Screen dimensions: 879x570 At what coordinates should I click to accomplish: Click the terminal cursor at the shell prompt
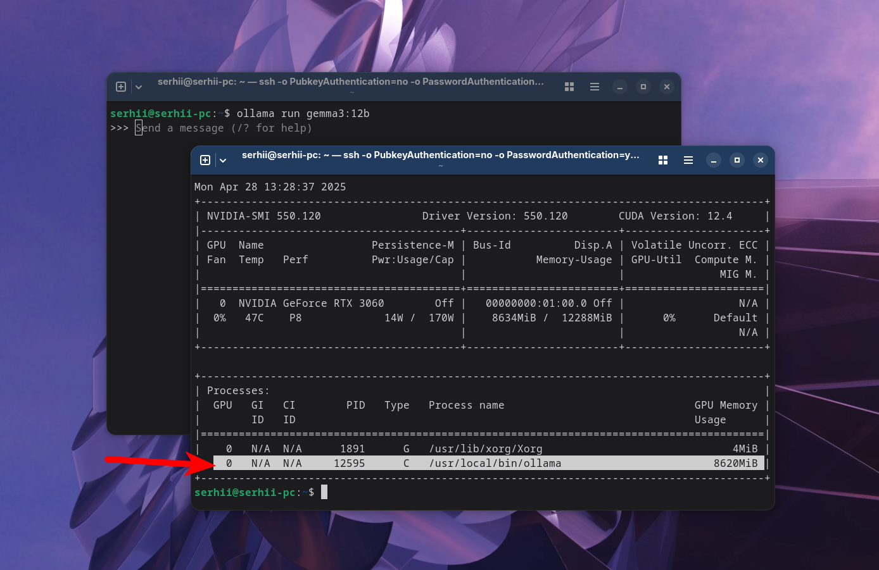click(323, 492)
